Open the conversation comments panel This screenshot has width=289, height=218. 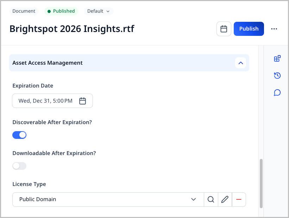tap(277, 92)
